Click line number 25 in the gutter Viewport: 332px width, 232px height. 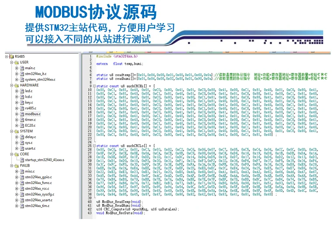[90, 146]
